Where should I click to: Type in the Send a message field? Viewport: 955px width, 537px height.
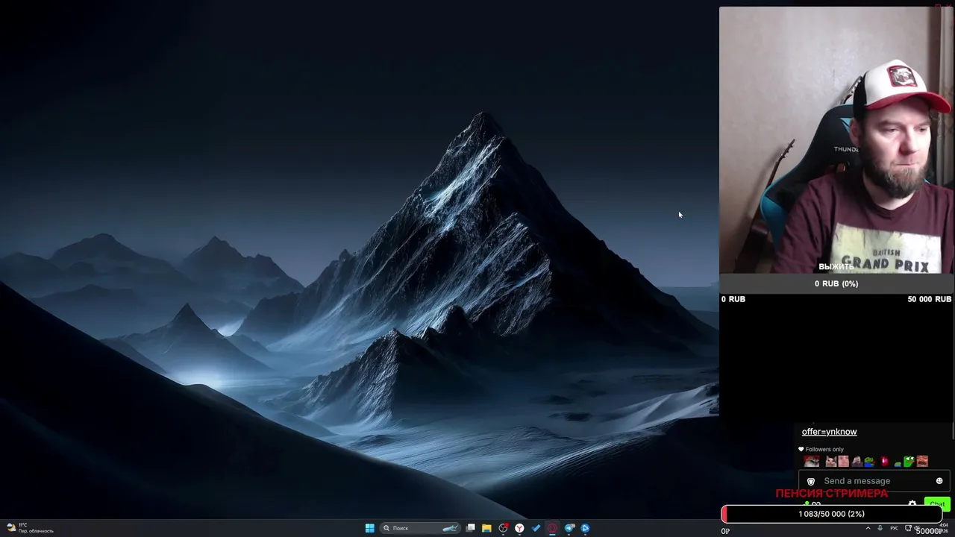[x=875, y=481]
